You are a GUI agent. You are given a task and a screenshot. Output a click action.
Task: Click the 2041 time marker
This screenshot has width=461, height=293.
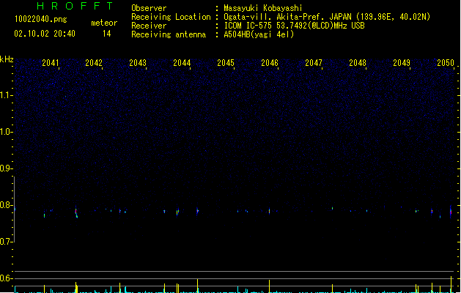coord(51,63)
